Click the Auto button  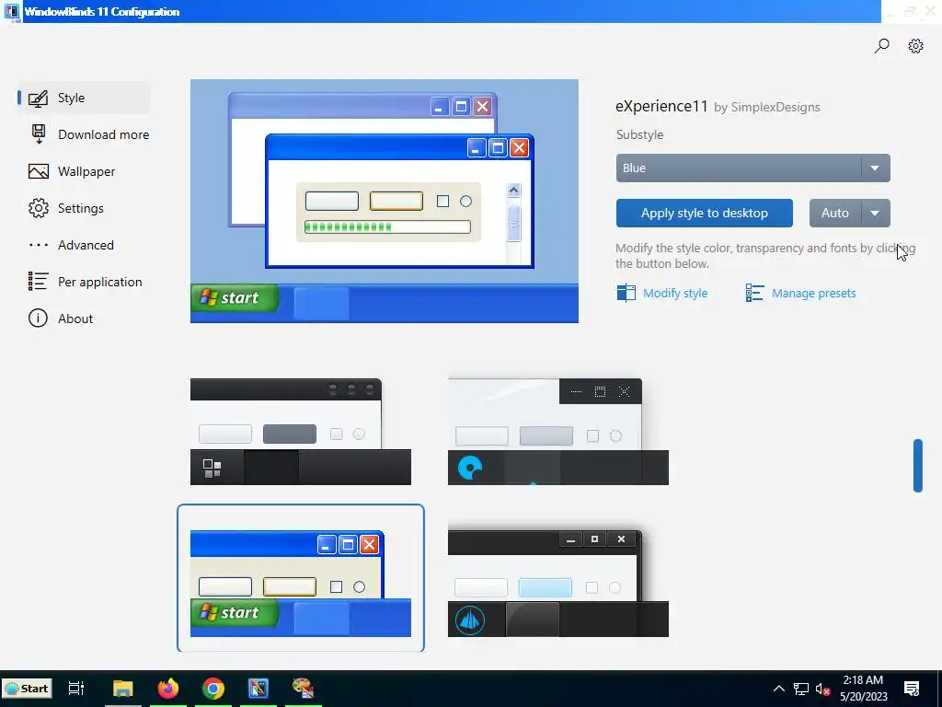(x=835, y=213)
